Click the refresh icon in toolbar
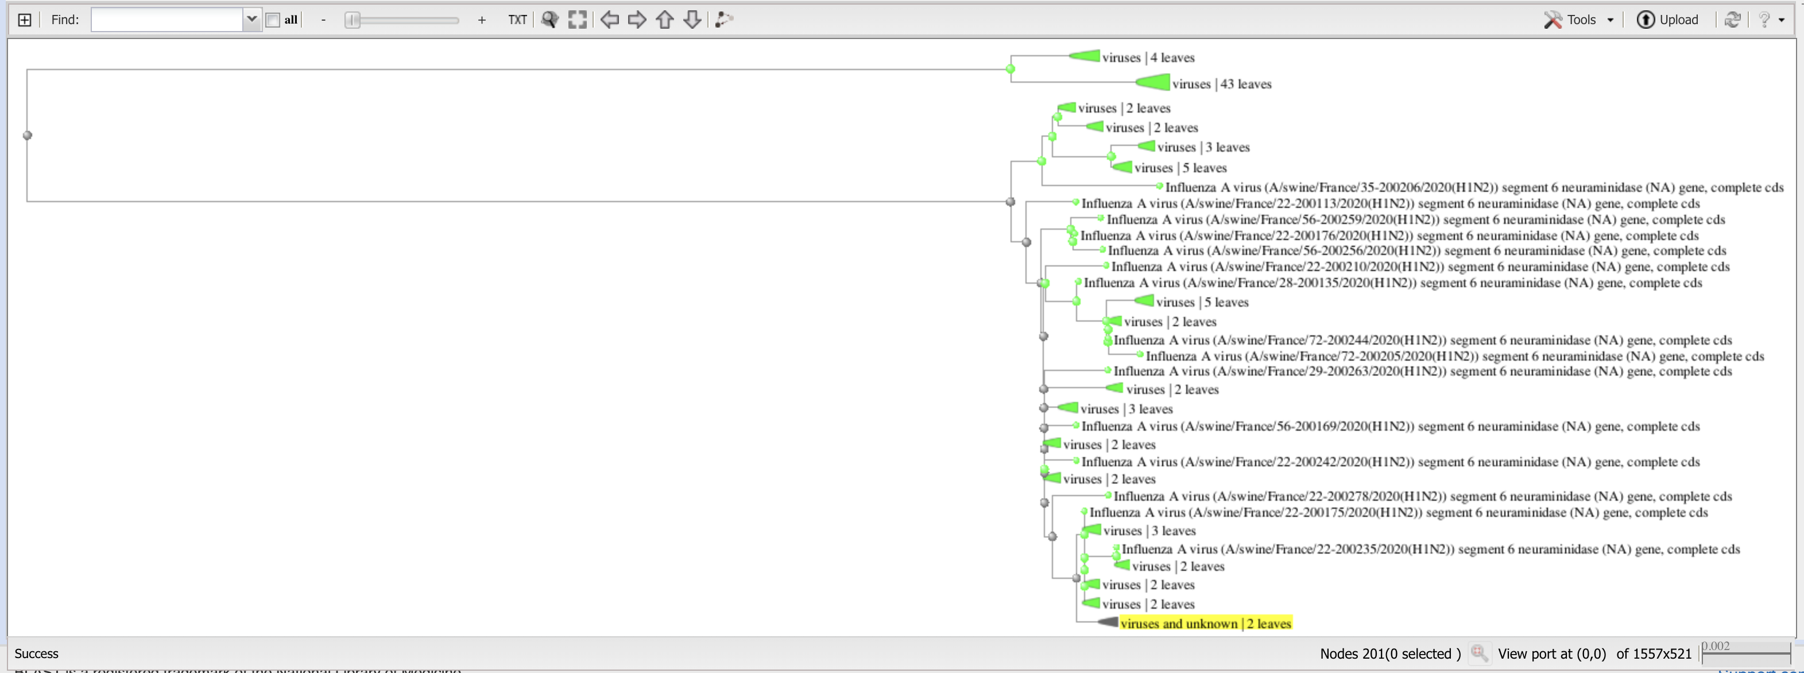Image resolution: width=1804 pixels, height=673 pixels. [1733, 20]
